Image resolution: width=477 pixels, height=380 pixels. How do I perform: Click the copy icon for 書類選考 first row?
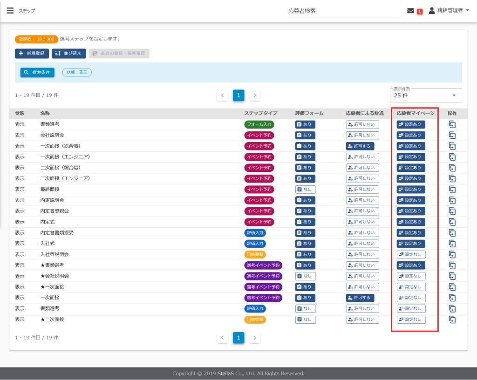(452, 124)
